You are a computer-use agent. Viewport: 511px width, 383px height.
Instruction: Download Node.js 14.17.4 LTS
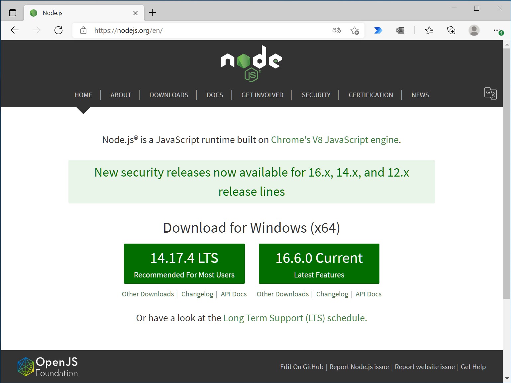tap(184, 264)
